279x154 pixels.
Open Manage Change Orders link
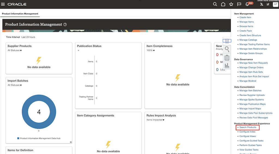tap(251, 68)
